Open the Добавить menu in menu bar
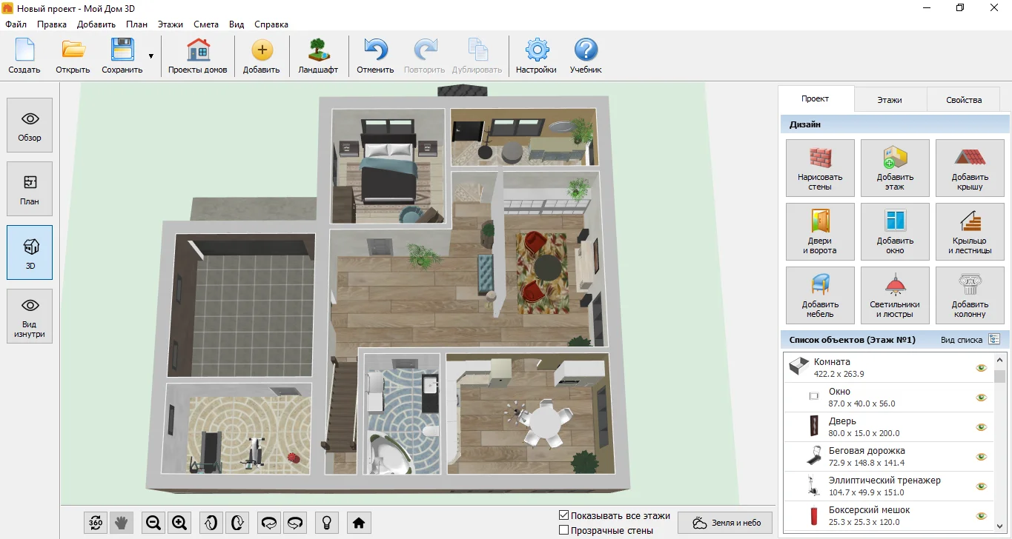The height and width of the screenshot is (539, 1012). (x=96, y=24)
